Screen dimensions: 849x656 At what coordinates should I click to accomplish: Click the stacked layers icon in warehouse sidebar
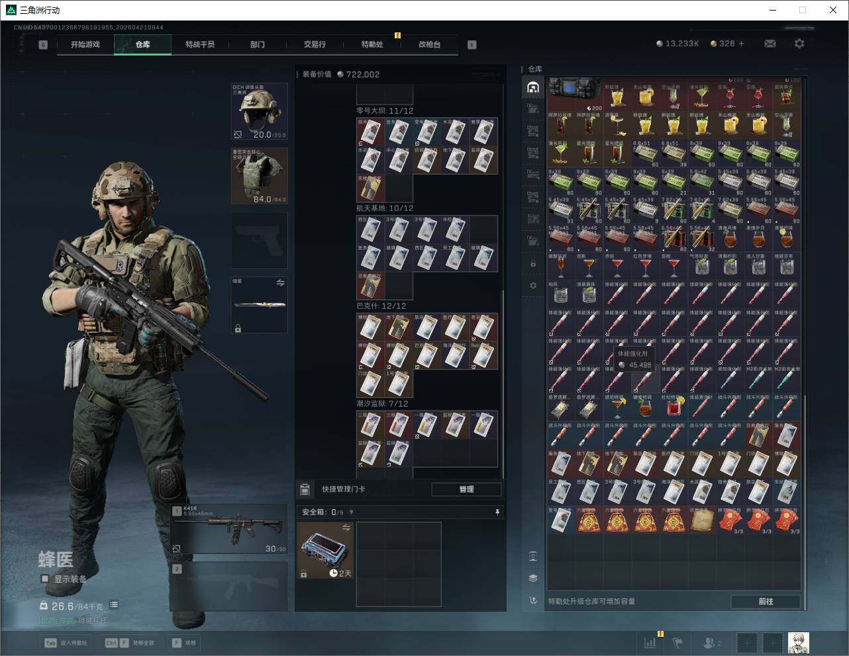click(x=533, y=578)
